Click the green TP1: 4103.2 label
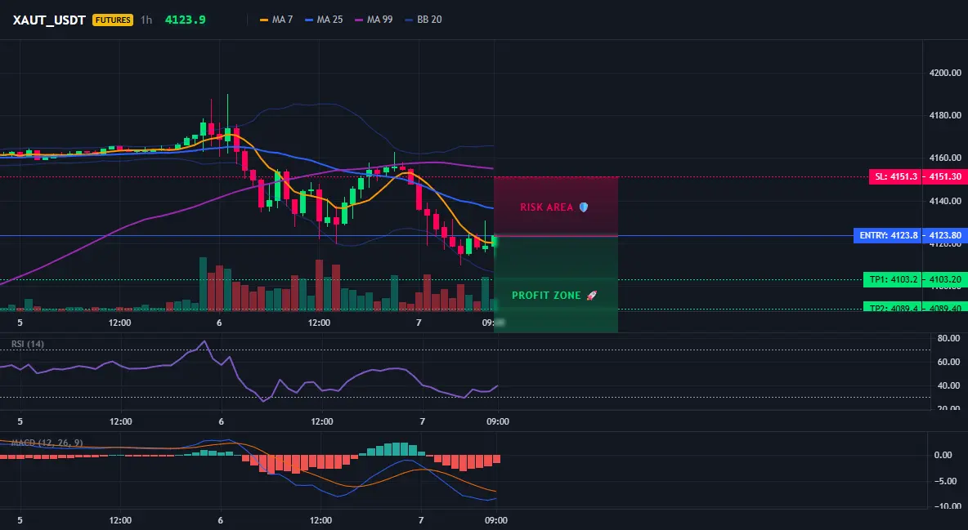968x530 pixels. [893, 279]
